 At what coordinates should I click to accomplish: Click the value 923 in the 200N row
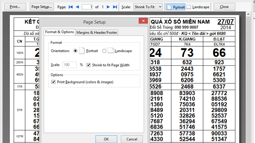tap(219, 62)
